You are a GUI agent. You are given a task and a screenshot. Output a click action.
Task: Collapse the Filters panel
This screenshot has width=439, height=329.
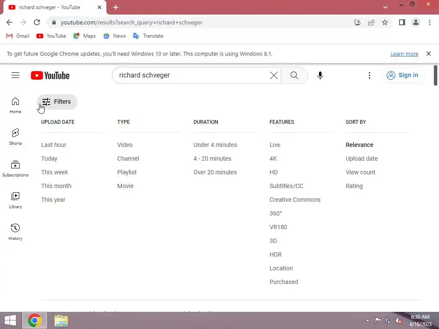[x=57, y=102]
